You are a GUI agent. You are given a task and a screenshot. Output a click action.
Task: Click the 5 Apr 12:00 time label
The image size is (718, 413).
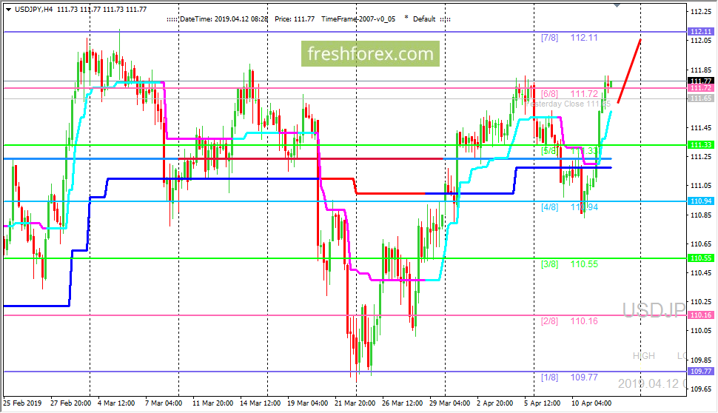coord(542,403)
